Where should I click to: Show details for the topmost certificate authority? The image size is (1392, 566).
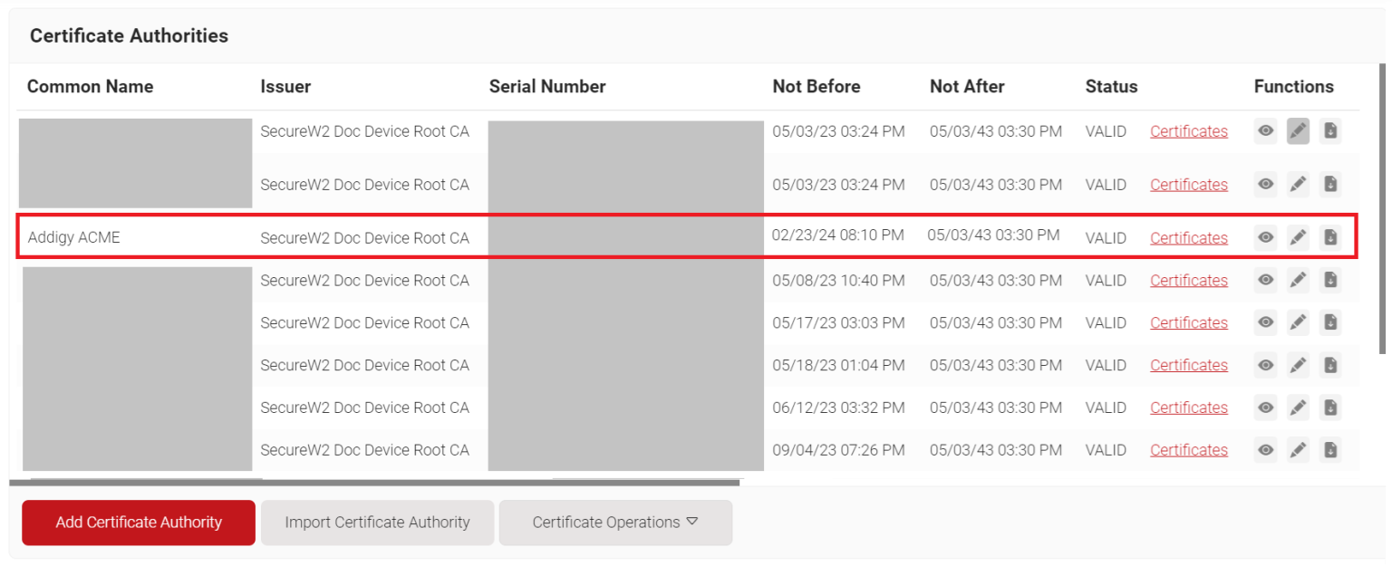pyautogui.click(x=1265, y=130)
